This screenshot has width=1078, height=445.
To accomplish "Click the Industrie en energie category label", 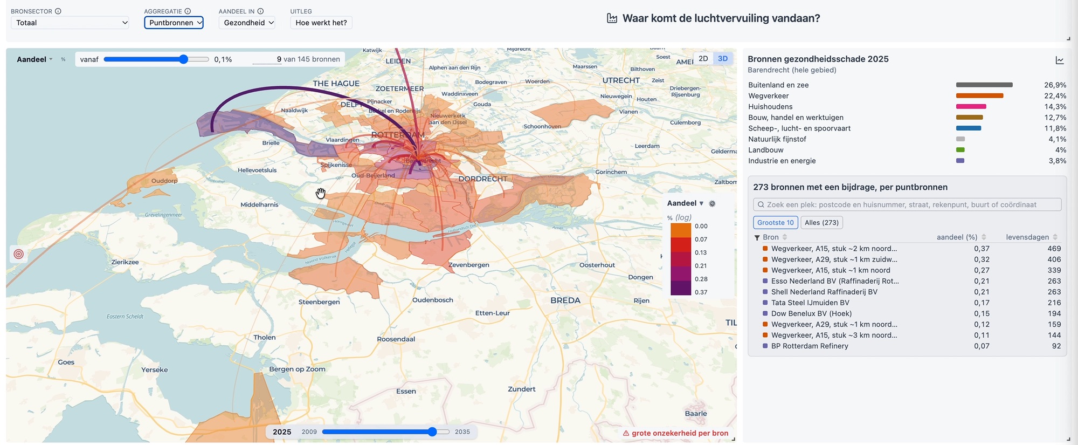I will coord(782,161).
